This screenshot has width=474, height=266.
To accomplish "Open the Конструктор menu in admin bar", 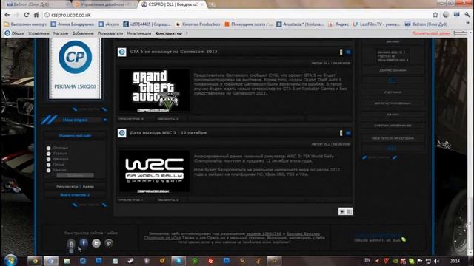I will coord(169,33).
